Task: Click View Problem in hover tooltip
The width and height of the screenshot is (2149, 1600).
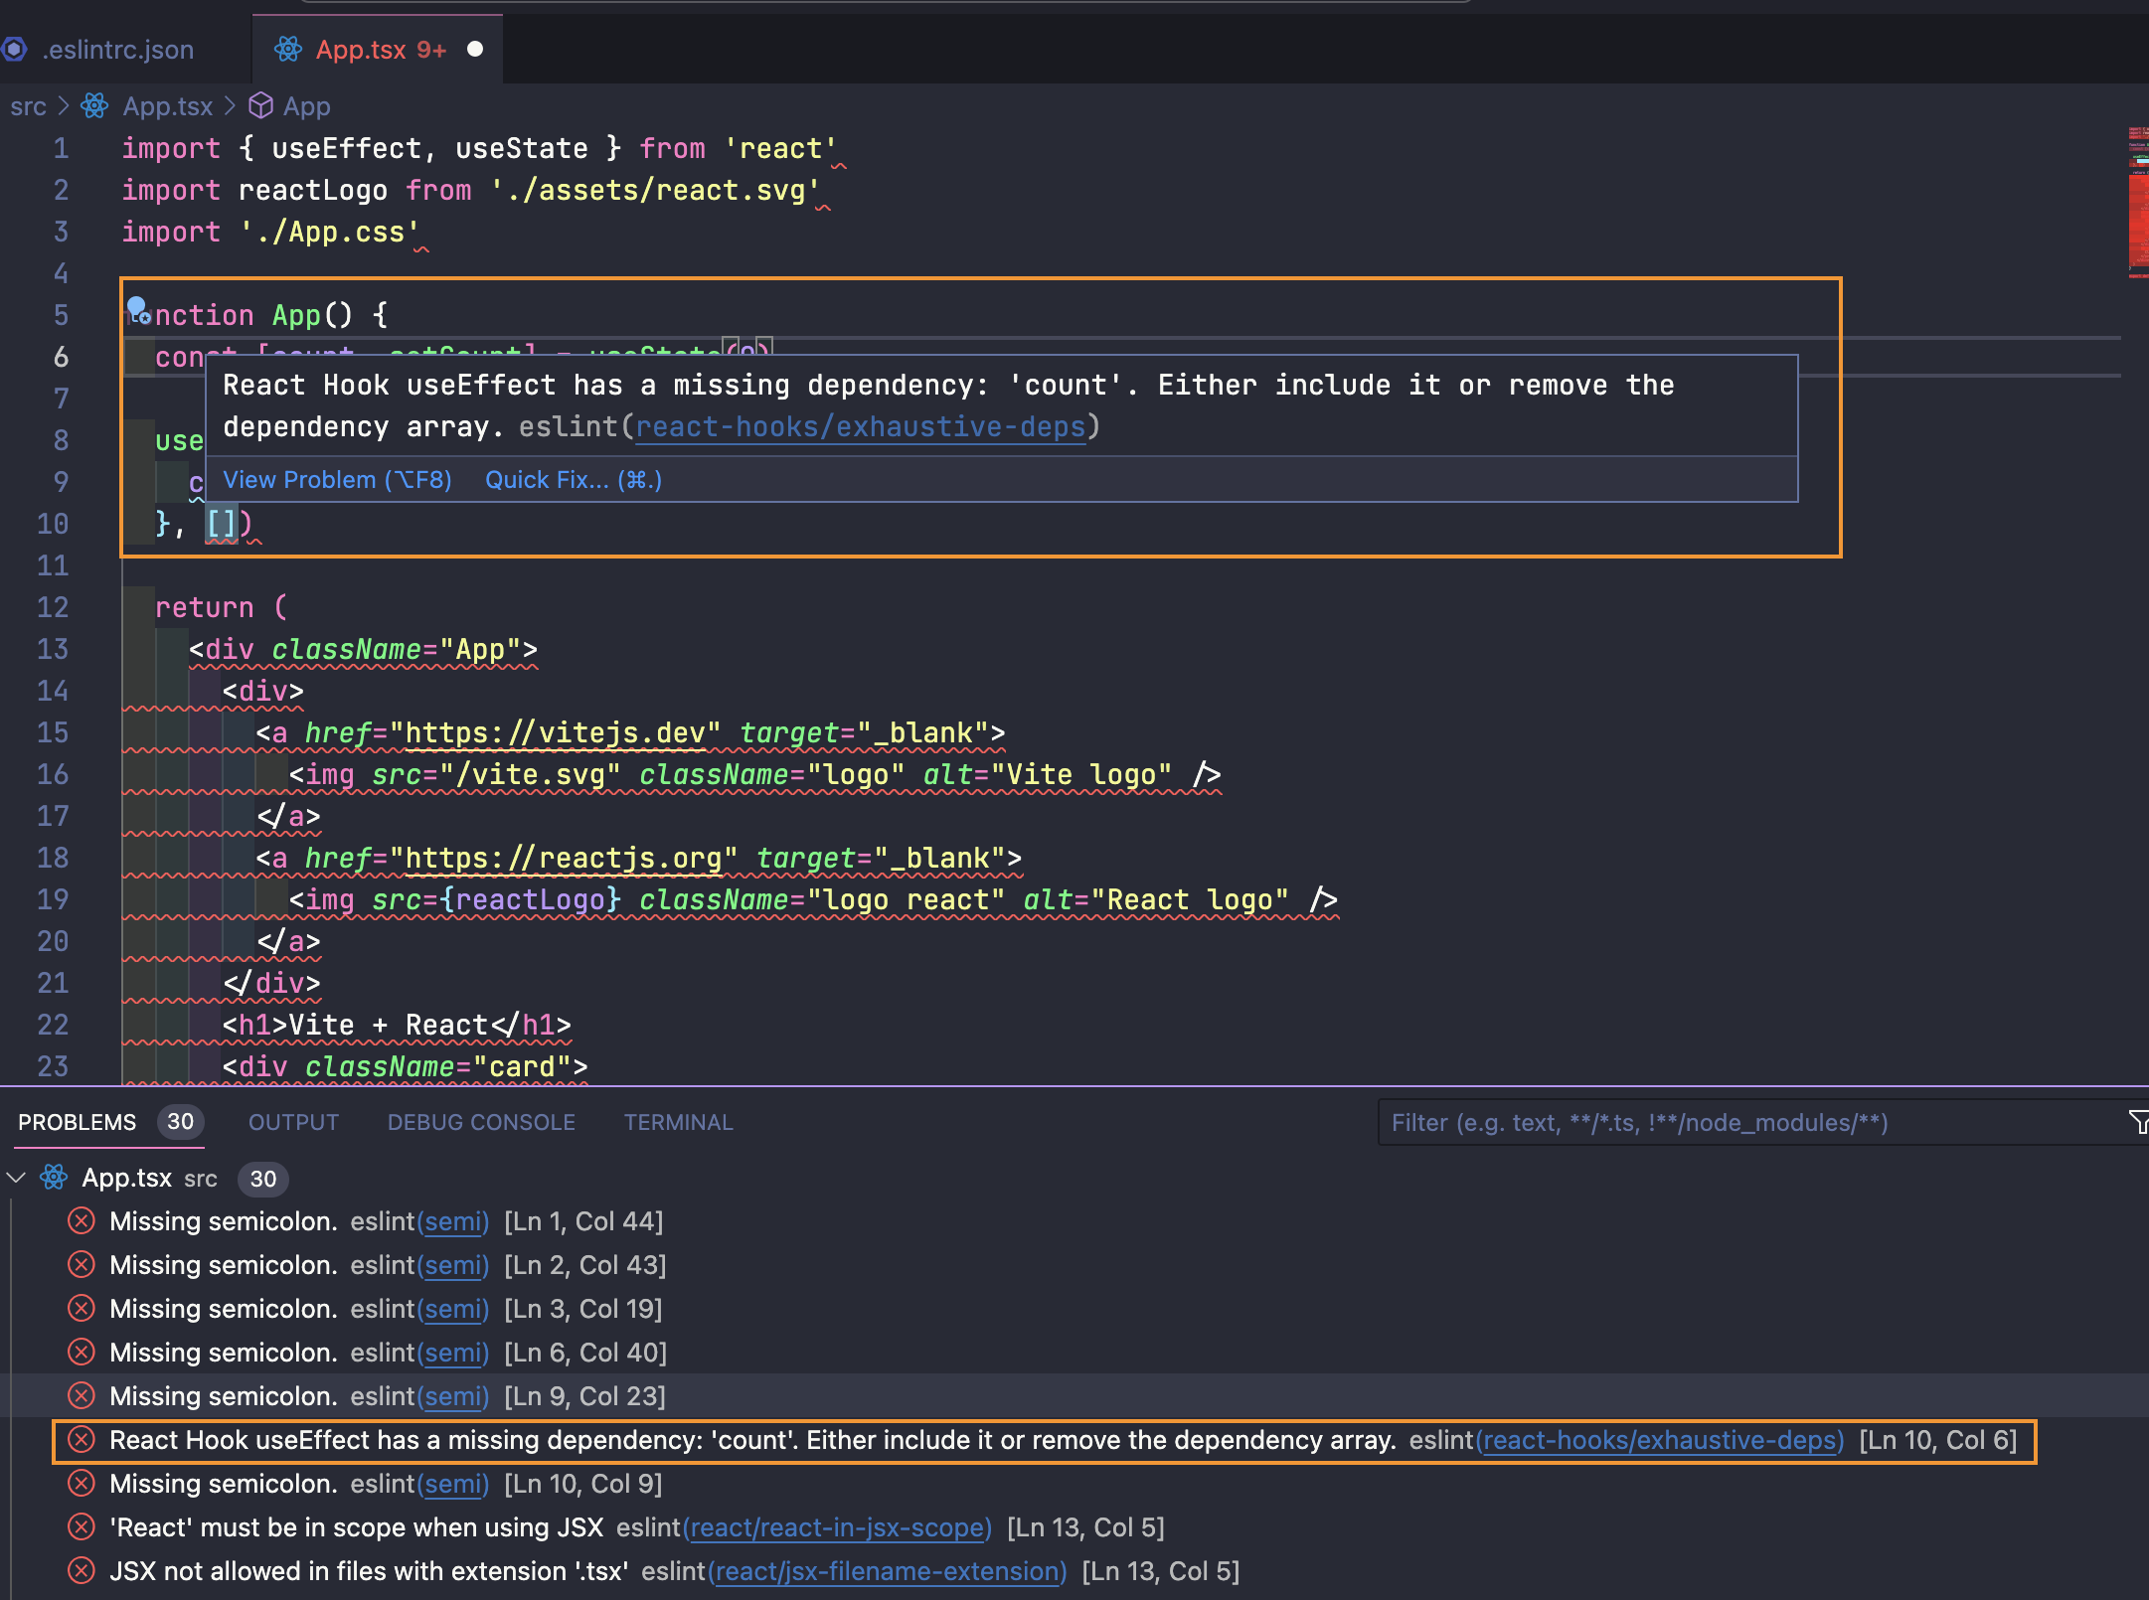Action: (x=337, y=480)
